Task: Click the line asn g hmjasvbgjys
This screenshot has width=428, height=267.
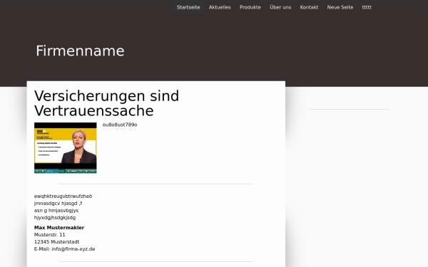Action: [56, 210]
